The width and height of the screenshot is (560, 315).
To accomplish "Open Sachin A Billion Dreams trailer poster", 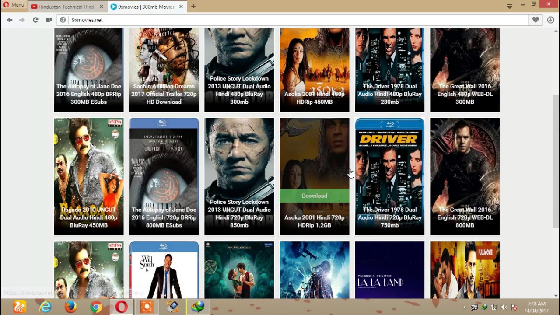I will coord(164,70).
